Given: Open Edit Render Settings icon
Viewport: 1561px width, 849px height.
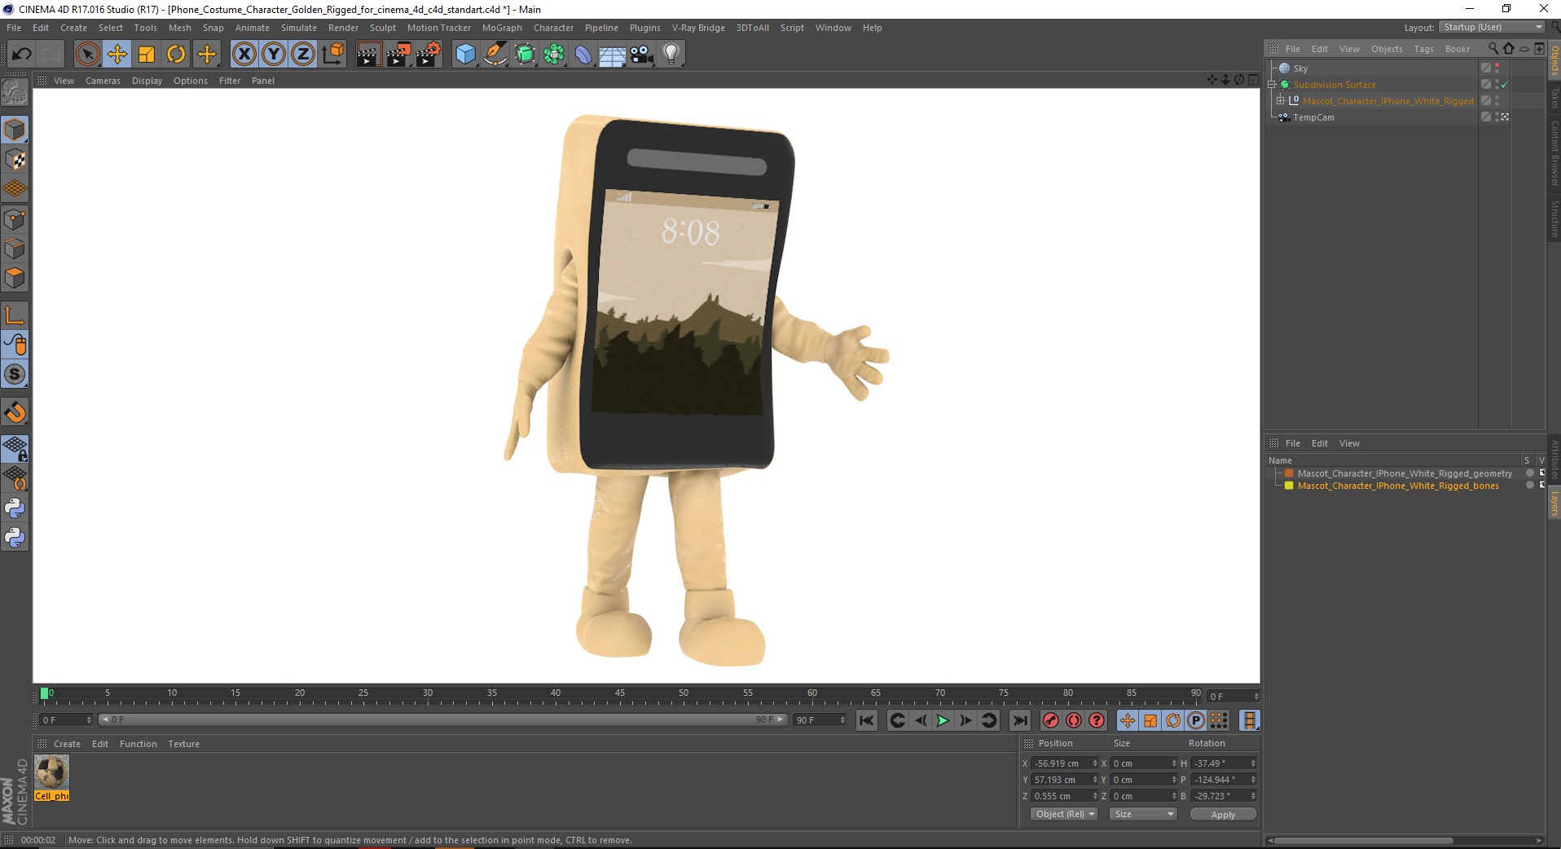Looking at the screenshot, I should tap(429, 55).
